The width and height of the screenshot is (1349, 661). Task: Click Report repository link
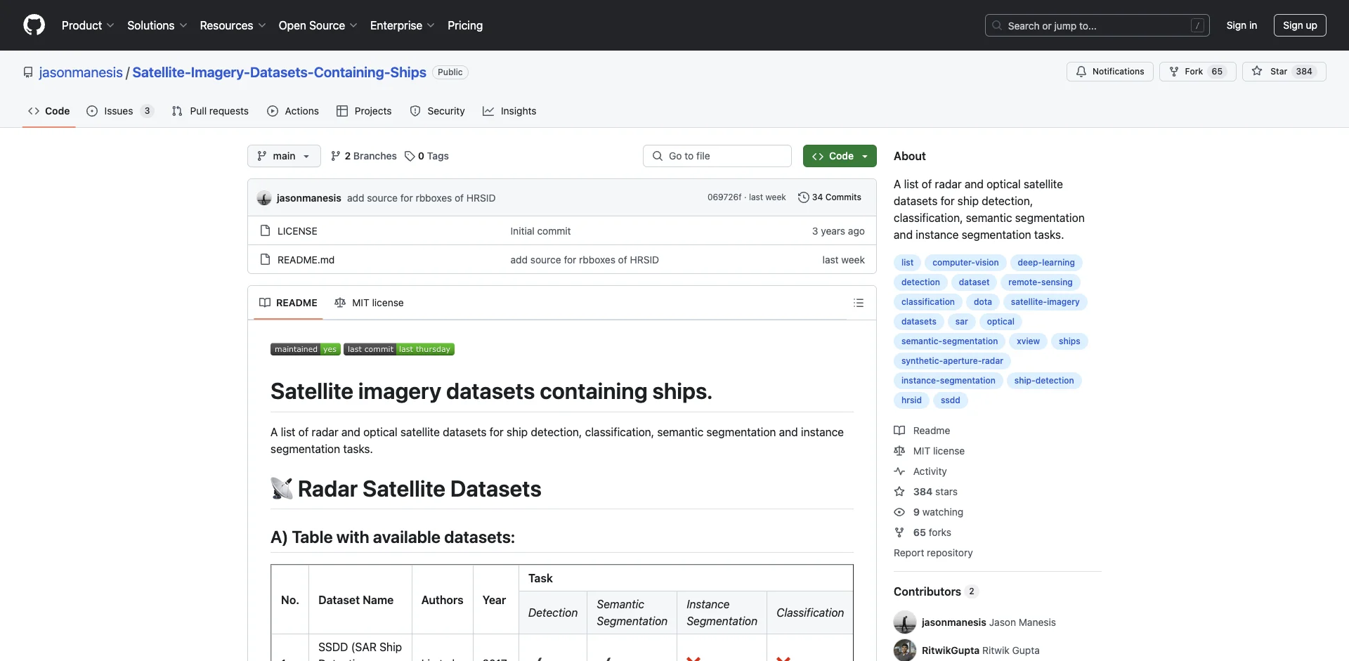click(x=933, y=553)
